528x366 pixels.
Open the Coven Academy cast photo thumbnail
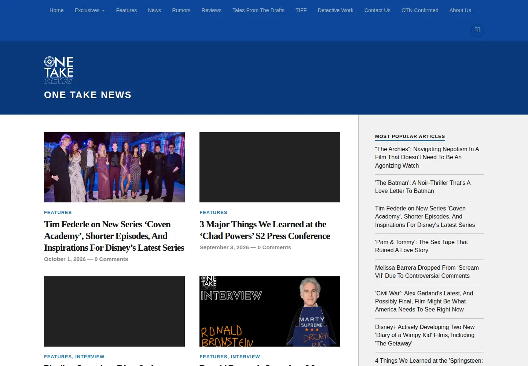114,167
